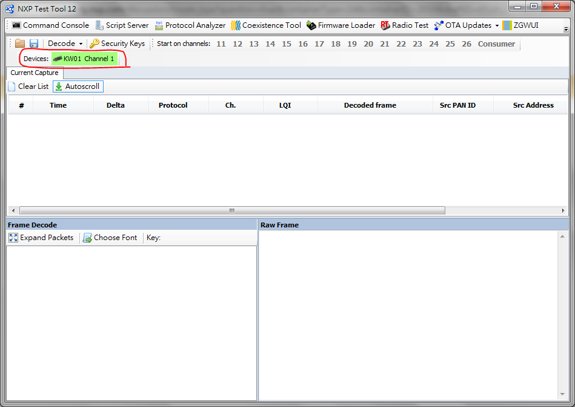The height and width of the screenshot is (407, 575).
Task: Close the NXP Test Tool window
Action: pyautogui.click(x=556, y=6)
